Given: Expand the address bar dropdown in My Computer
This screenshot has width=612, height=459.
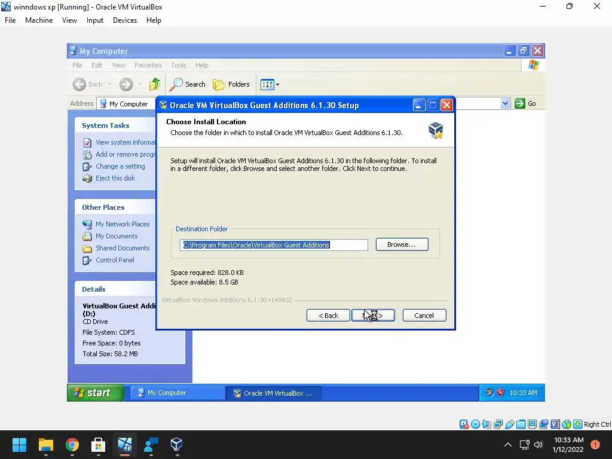Looking at the screenshot, I should pos(506,103).
